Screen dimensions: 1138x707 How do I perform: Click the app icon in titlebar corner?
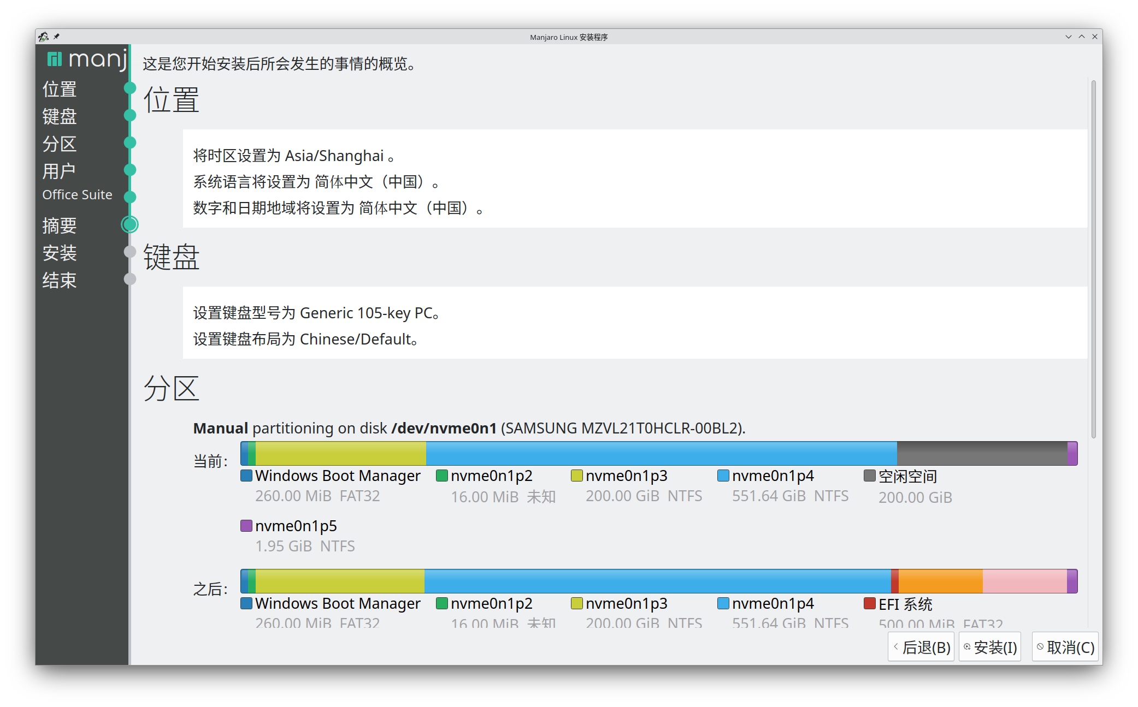coord(44,37)
